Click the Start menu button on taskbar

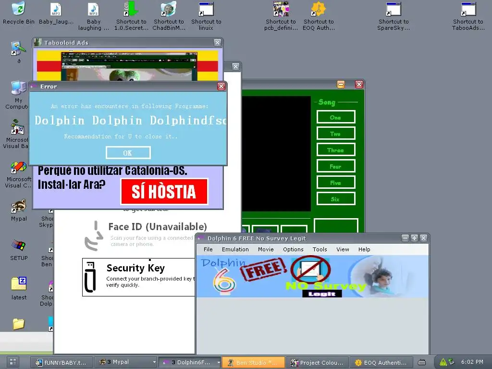pos(12,362)
